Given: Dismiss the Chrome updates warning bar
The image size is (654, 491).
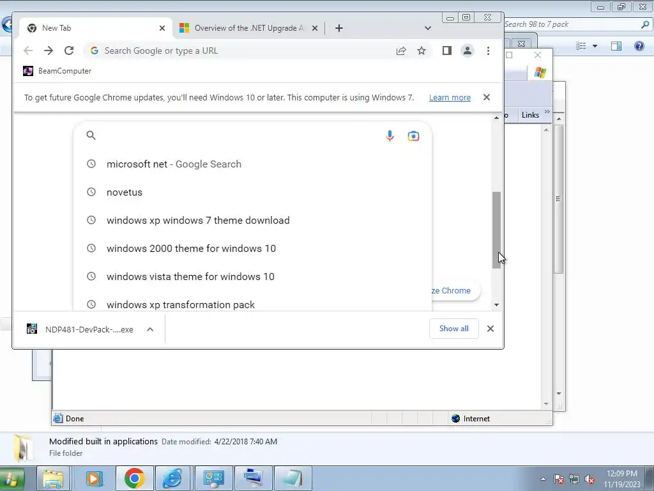Looking at the screenshot, I should [x=486, y=97].
